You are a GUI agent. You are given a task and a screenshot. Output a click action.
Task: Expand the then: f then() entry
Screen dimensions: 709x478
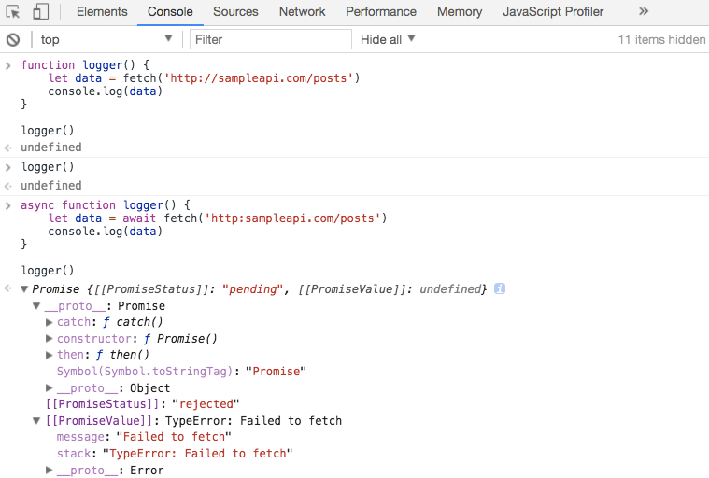tap(50, 355)
